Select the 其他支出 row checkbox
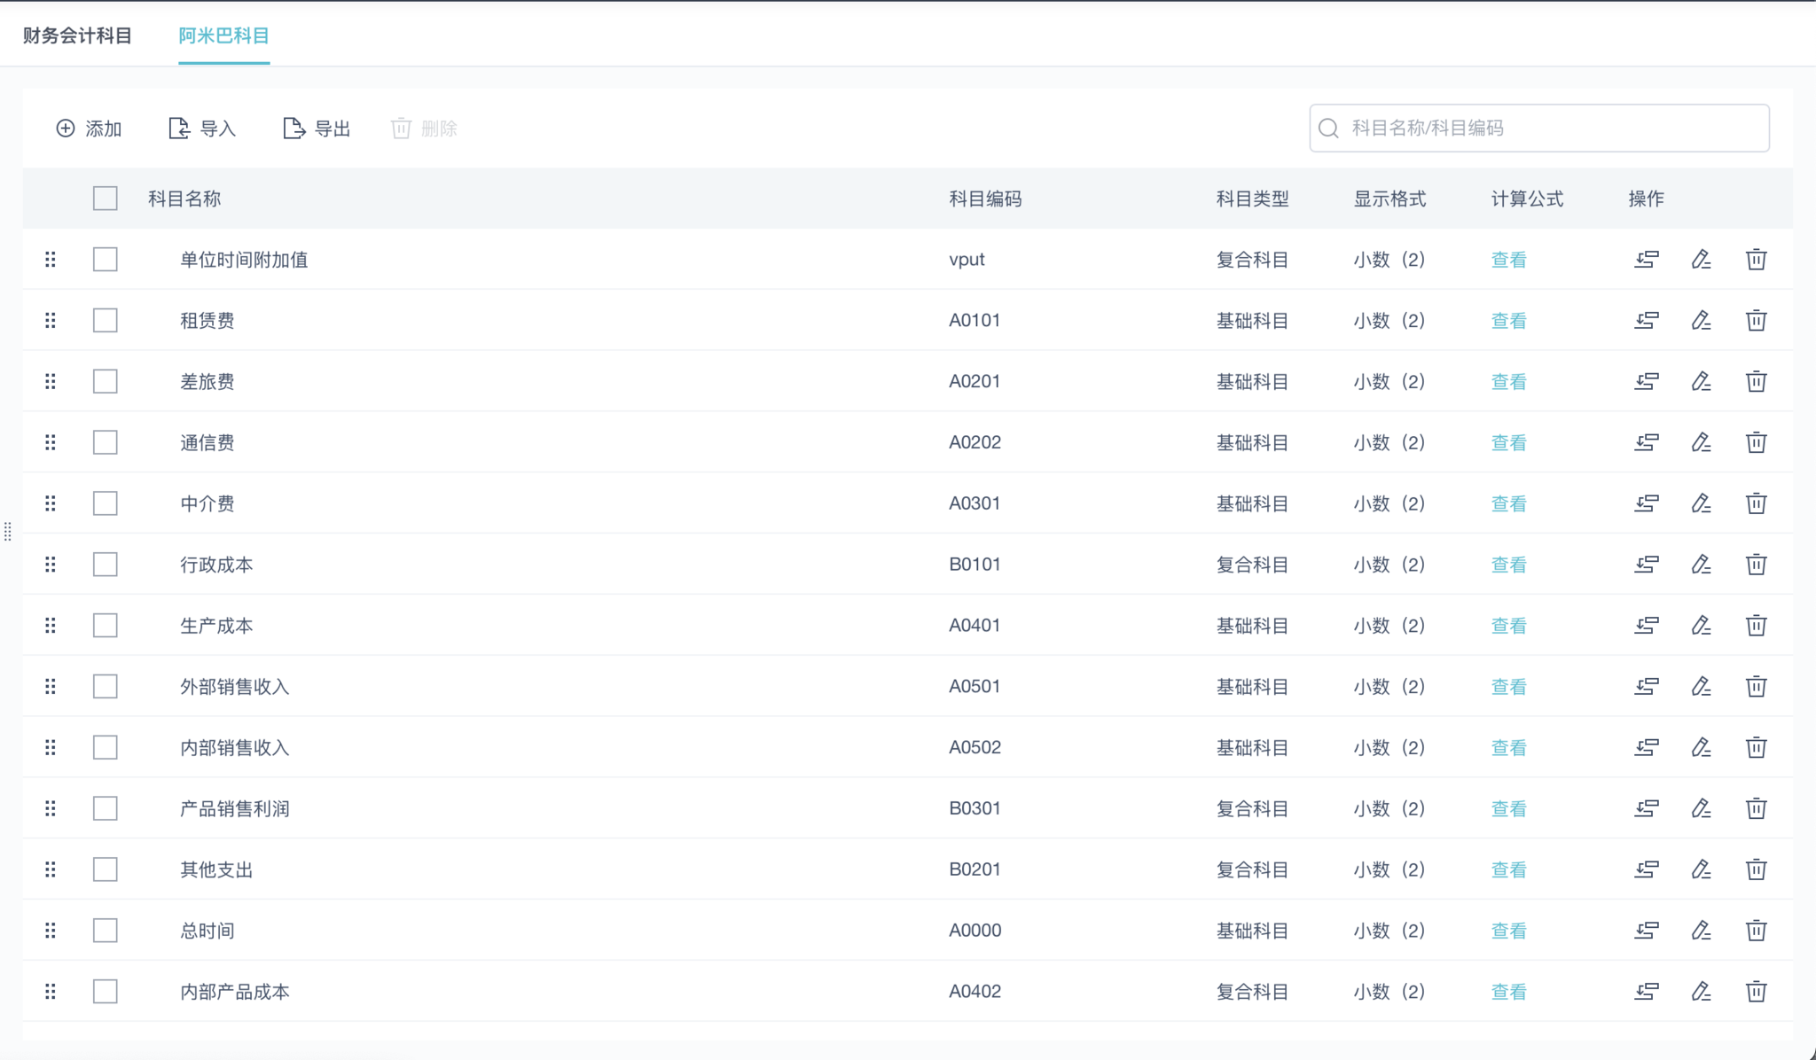This screenshot has height=1060, width=1816. (106, 869)
